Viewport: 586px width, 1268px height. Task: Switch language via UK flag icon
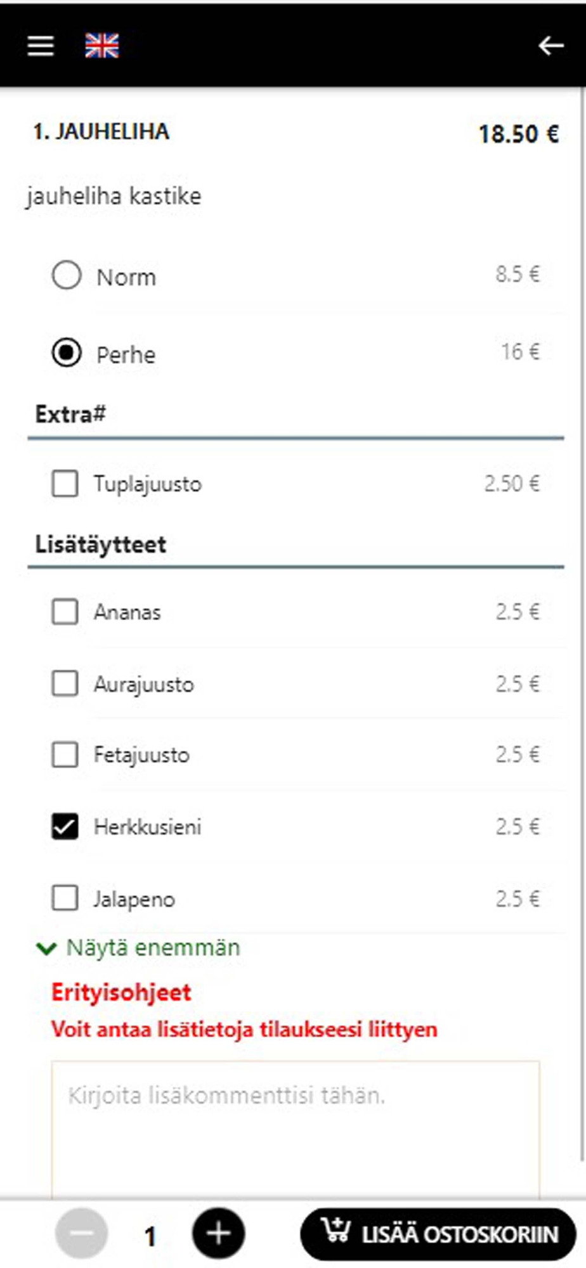[x=102, y=46]
